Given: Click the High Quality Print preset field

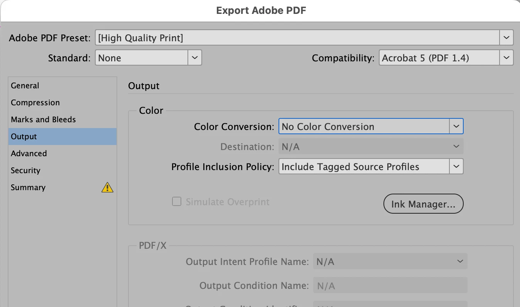Looking at the screenshot, I should [297, 38].
